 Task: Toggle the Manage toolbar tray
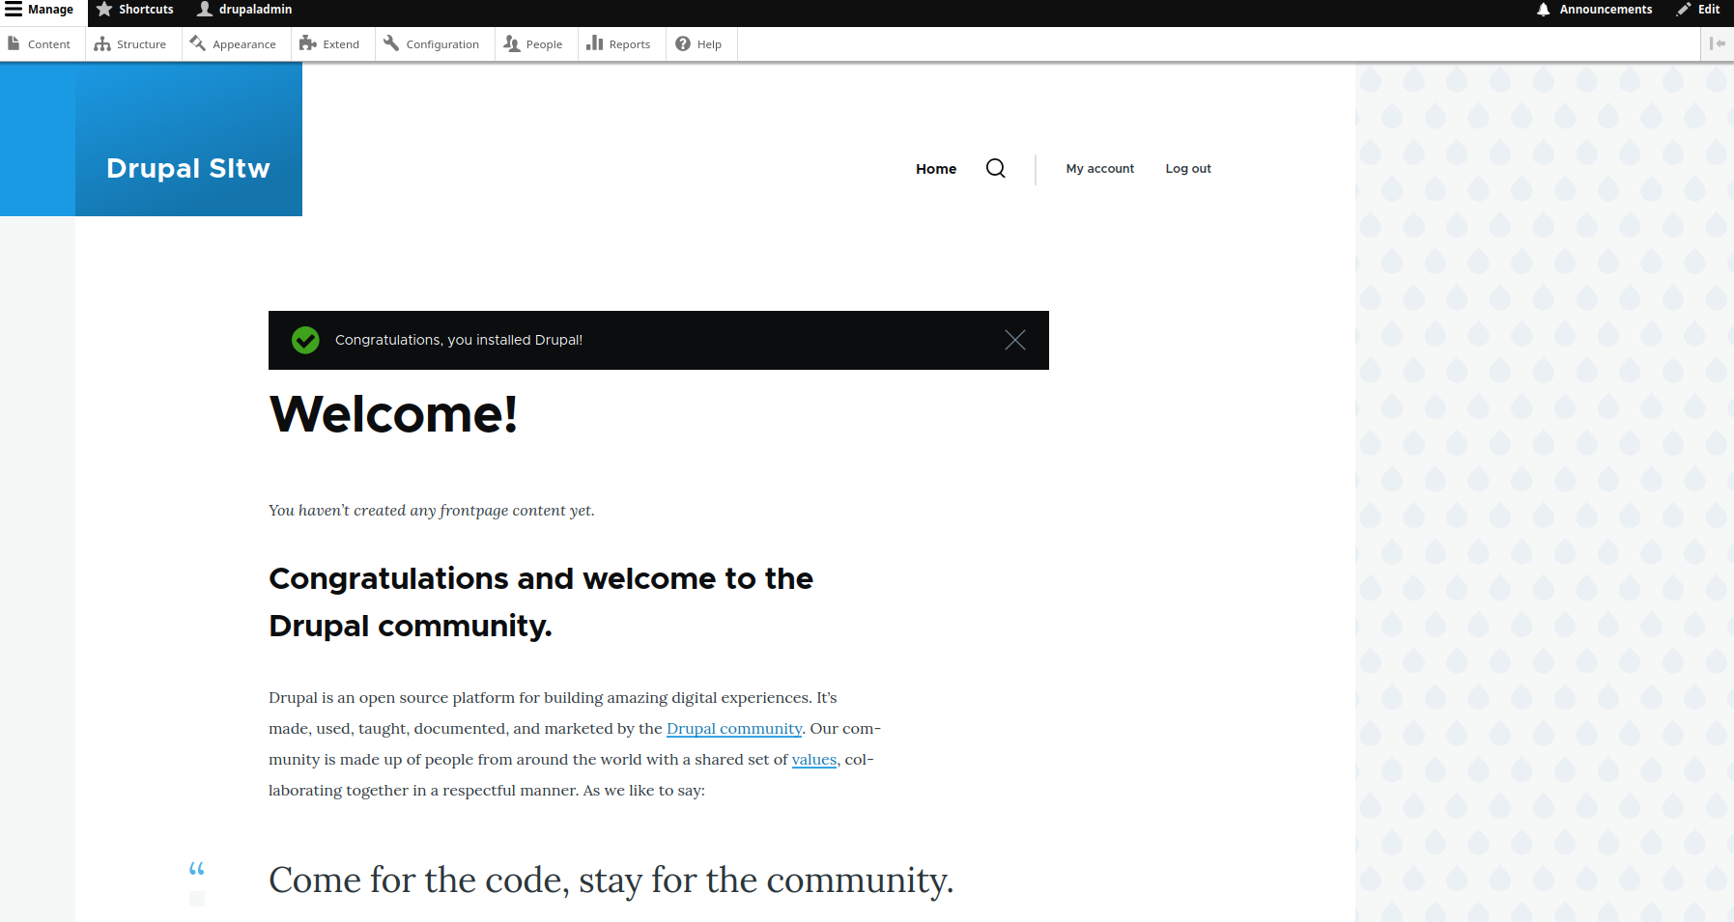40,10
